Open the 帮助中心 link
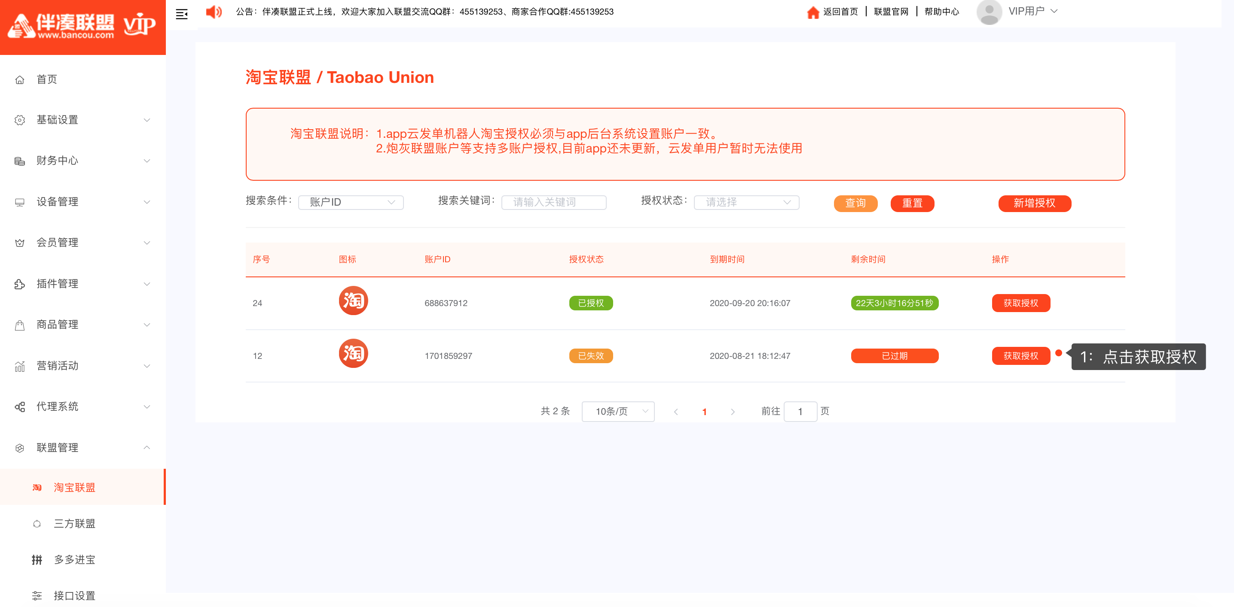Viewport: 1234px width, 607px height. click(x=942, y=12)
